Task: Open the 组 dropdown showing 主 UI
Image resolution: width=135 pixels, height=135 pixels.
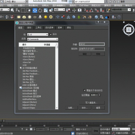Action: click(x=38, y=35)
